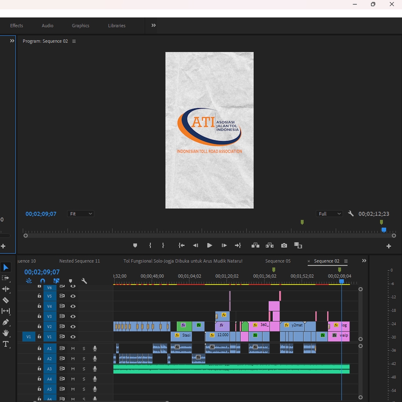This screenshot has width=402, height=402.
Task: Expand the workspace overflow chevron menu
Action: coord(154,26)
